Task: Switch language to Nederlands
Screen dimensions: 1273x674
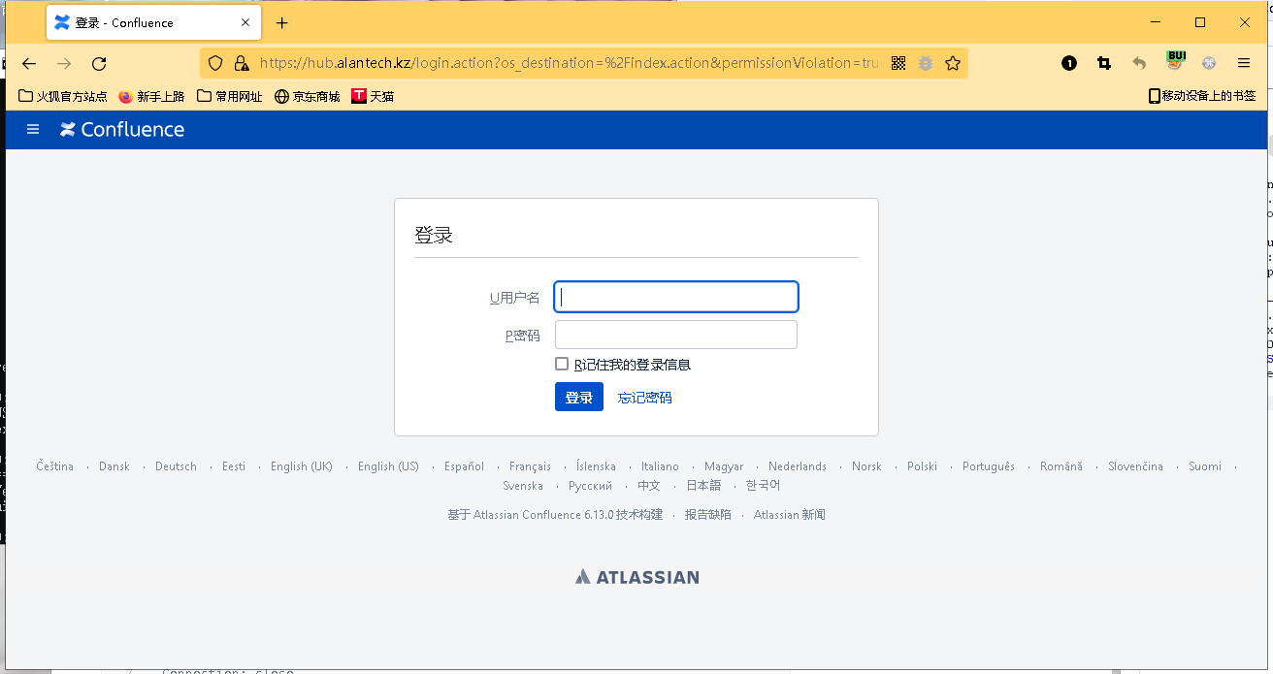Action: (798, 466)
